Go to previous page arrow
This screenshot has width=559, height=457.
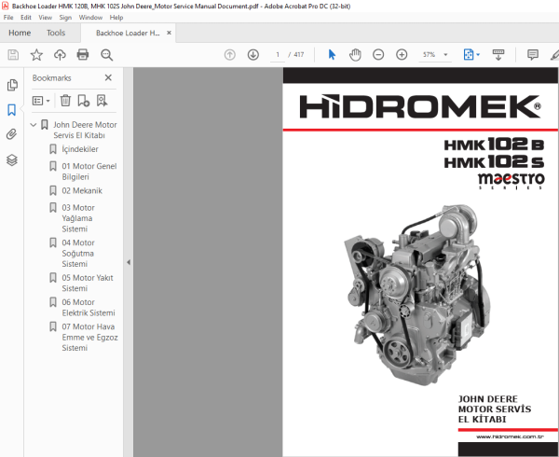click(230, 55)
